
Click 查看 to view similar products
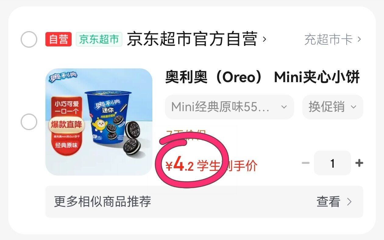pyautogui.click(x=328, y=202)
